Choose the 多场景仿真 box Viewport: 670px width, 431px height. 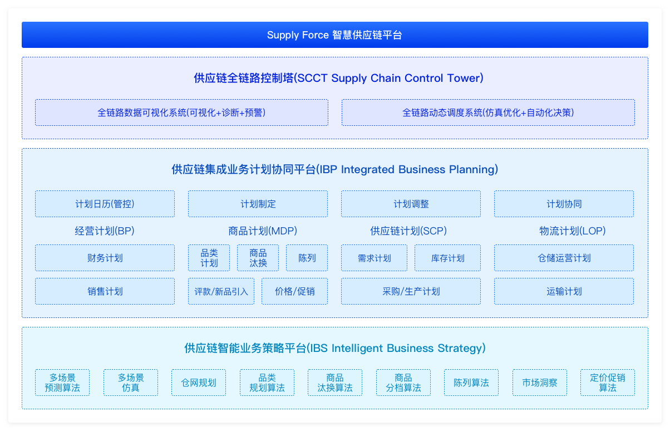131,383
